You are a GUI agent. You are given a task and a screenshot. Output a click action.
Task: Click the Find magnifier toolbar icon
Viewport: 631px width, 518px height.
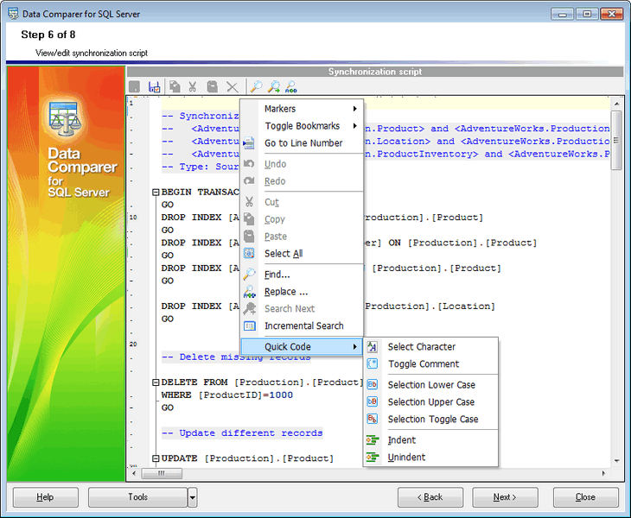[x=257, y=86]
